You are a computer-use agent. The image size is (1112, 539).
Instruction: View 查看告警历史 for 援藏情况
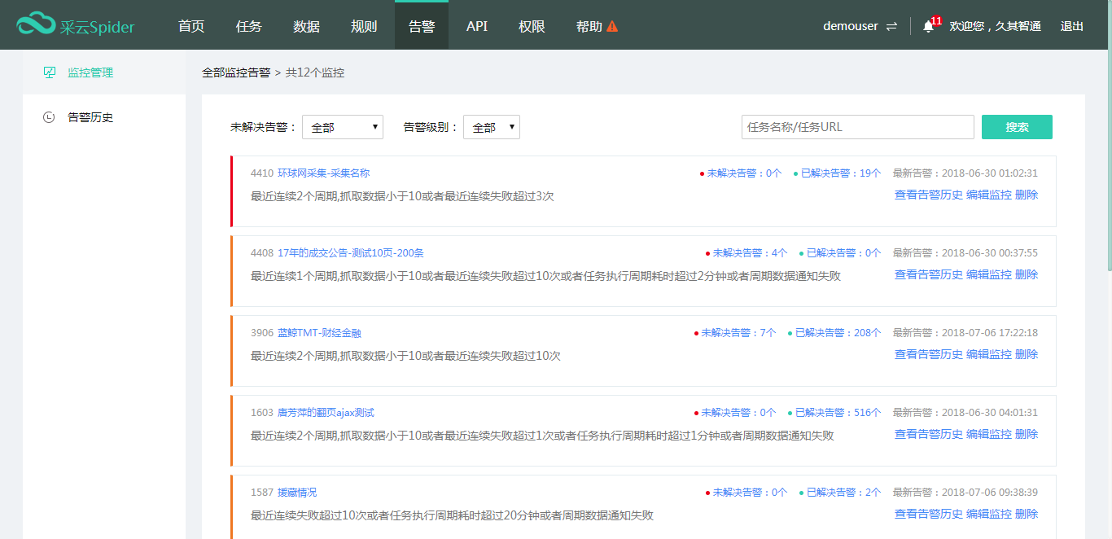pos(929,514)
